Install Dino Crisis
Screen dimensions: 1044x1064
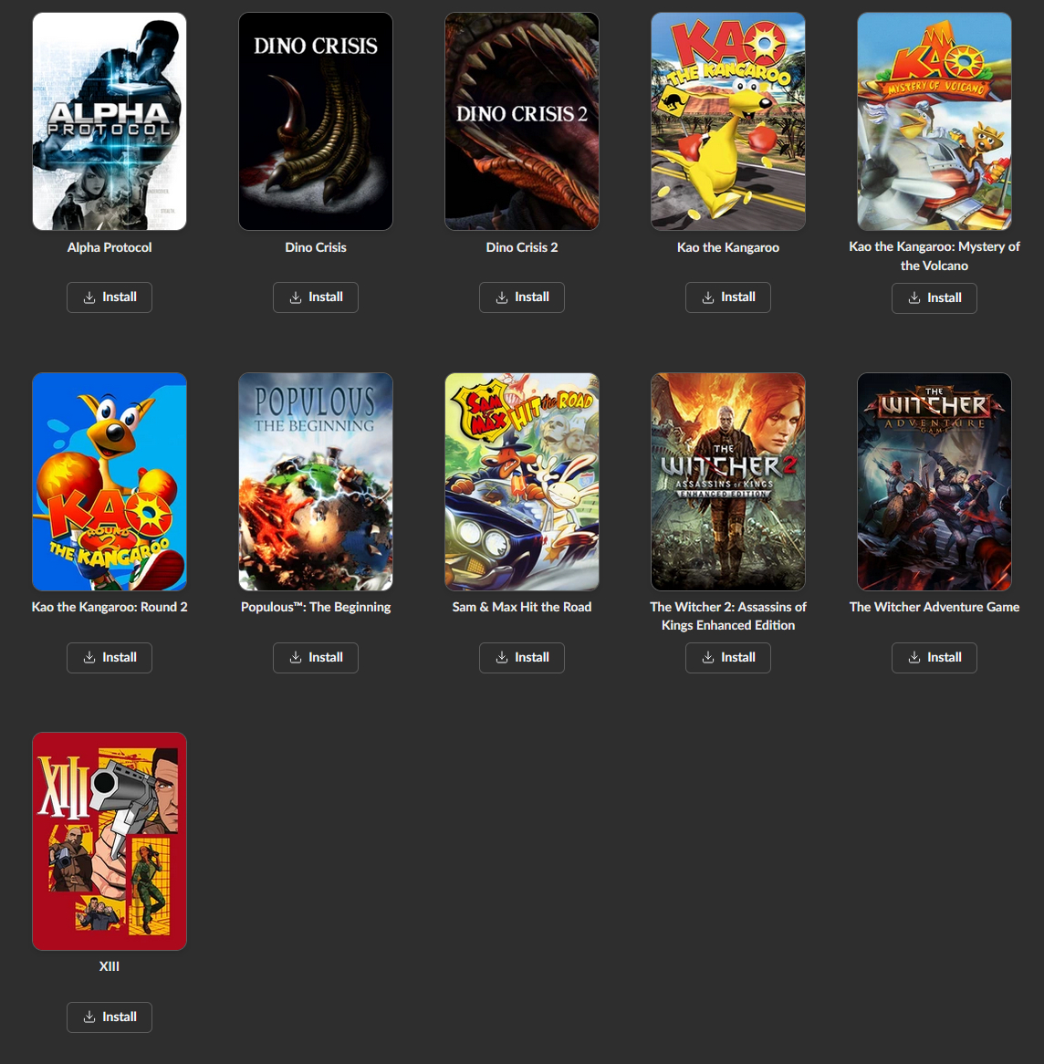tap(316, 297)
